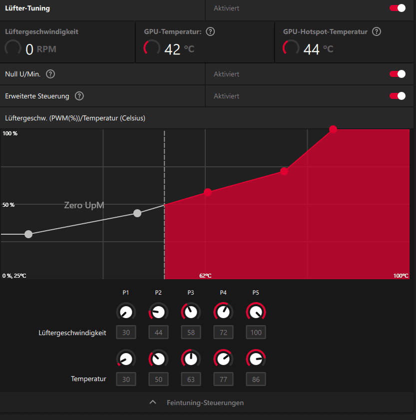Screen dimensions: 416x420
Task: Disable the Null U/Min. switch
Action: (x=398, y=74)
